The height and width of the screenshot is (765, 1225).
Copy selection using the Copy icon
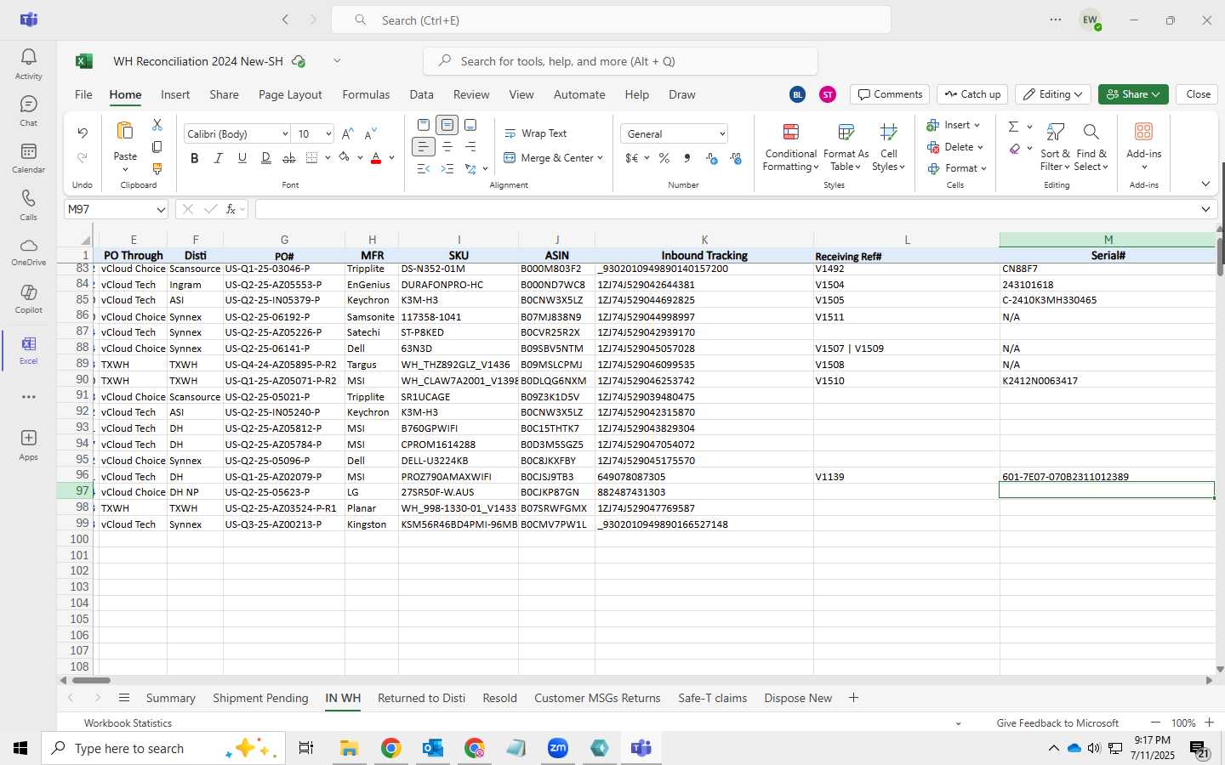pos(157,147)
